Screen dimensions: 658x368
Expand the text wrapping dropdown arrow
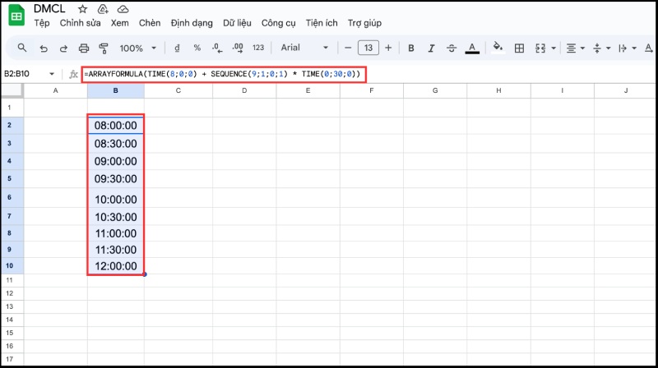pos(634,48)
